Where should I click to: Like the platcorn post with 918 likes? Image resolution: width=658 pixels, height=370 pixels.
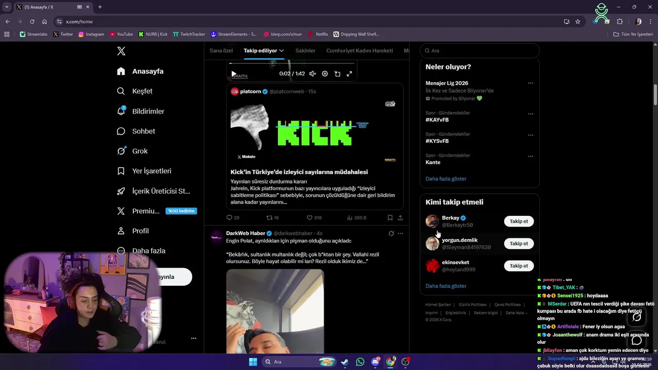314,218
